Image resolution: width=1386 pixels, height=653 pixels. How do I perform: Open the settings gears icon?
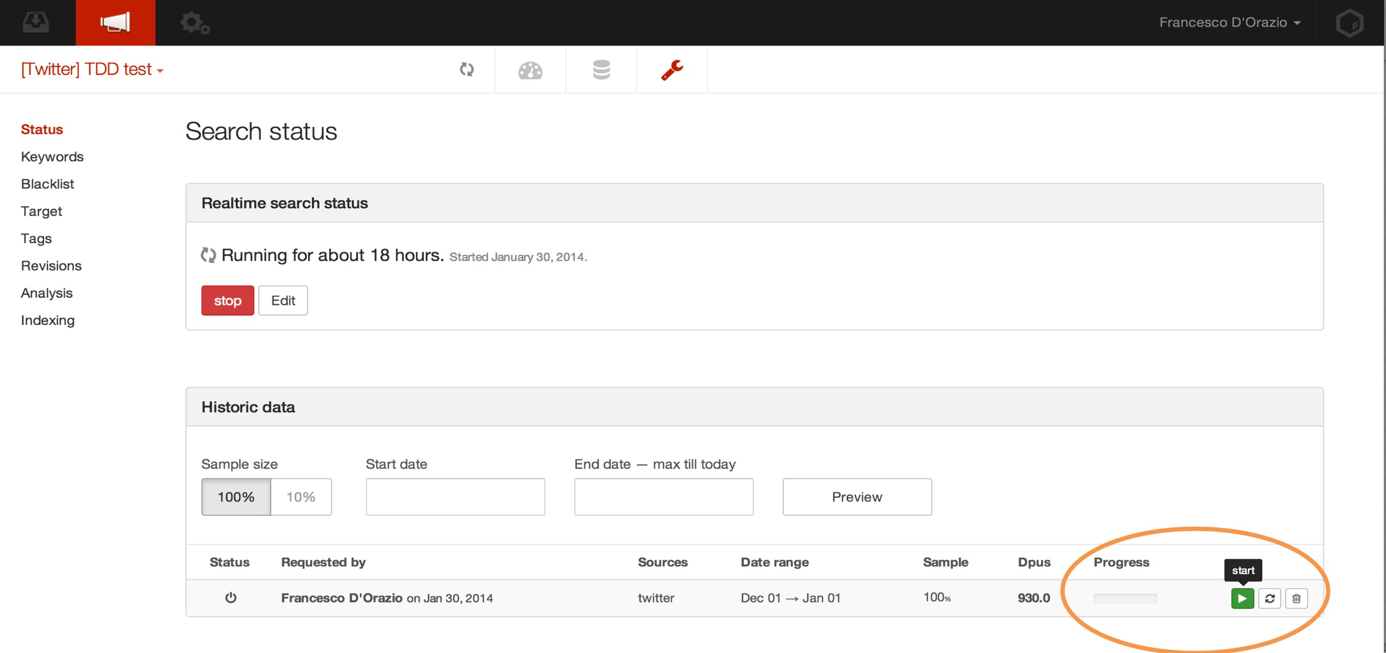pos(195,23)
